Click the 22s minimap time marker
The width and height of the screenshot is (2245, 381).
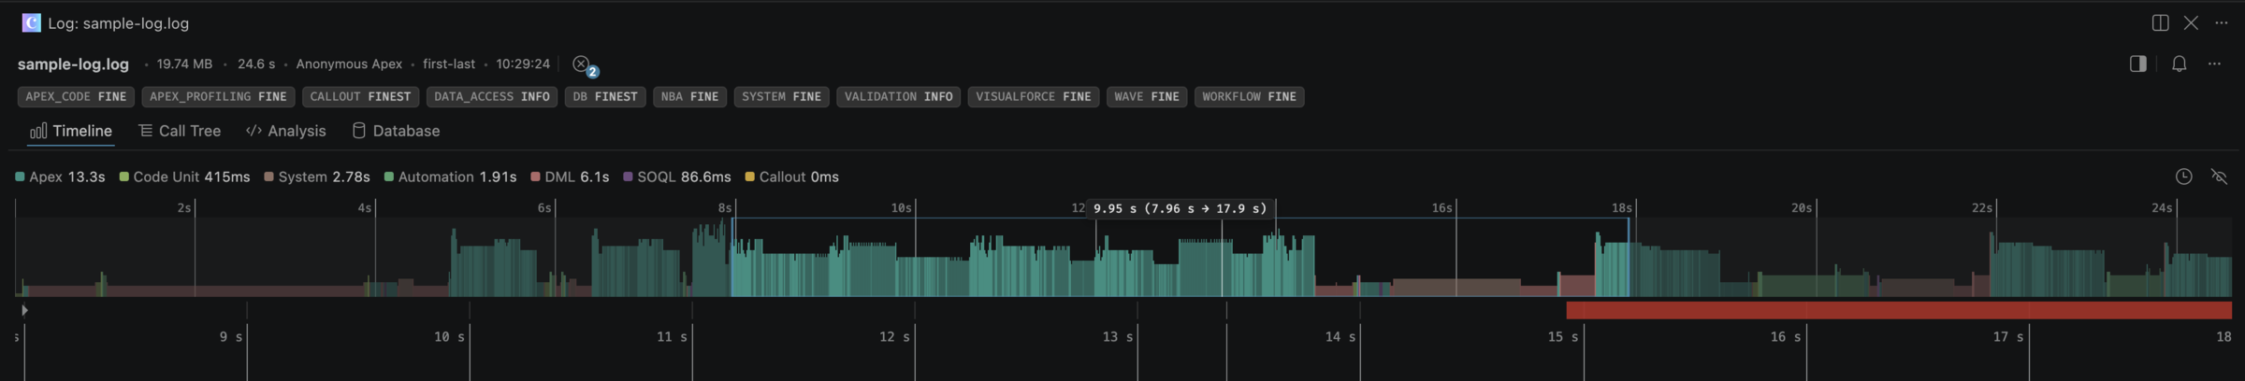(x=1982, y=208)
